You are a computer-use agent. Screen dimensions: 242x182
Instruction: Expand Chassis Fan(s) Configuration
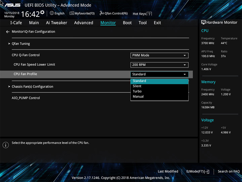(x=32, y=87)
